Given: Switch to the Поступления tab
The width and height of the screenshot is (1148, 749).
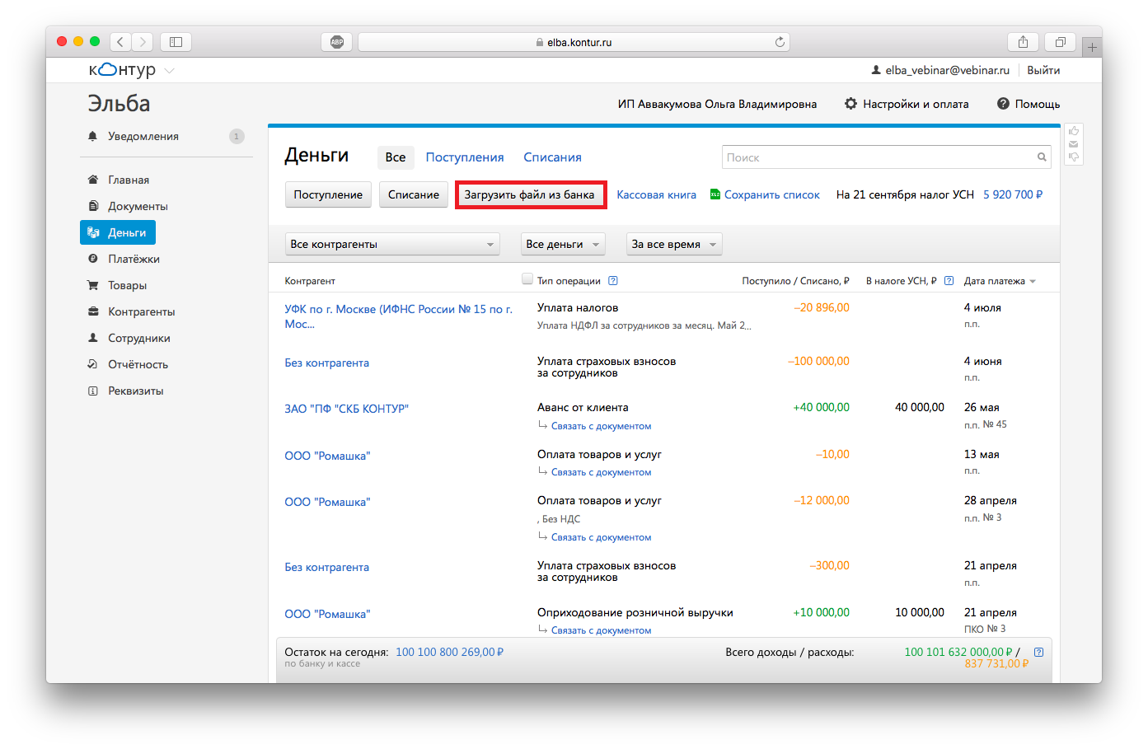Looking at the screenshot, I should point(465,157).
